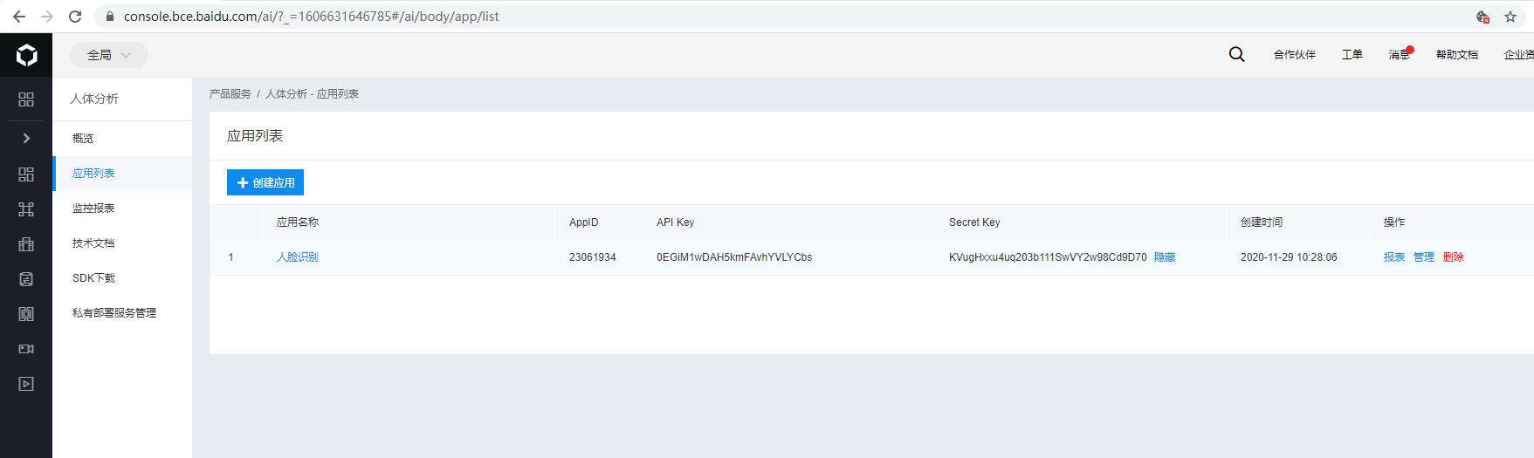Viewport: 1534px width, 458px height.
Task: Click the creation time 2020-11-29 10:28:06
Action: click(1289, 257)
